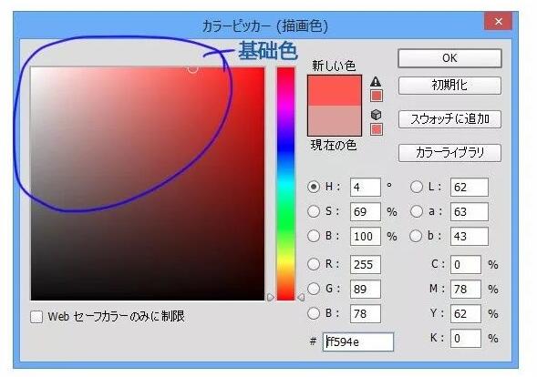Select the S saturation radio button
537x377 pixels.
coord(314,211)
